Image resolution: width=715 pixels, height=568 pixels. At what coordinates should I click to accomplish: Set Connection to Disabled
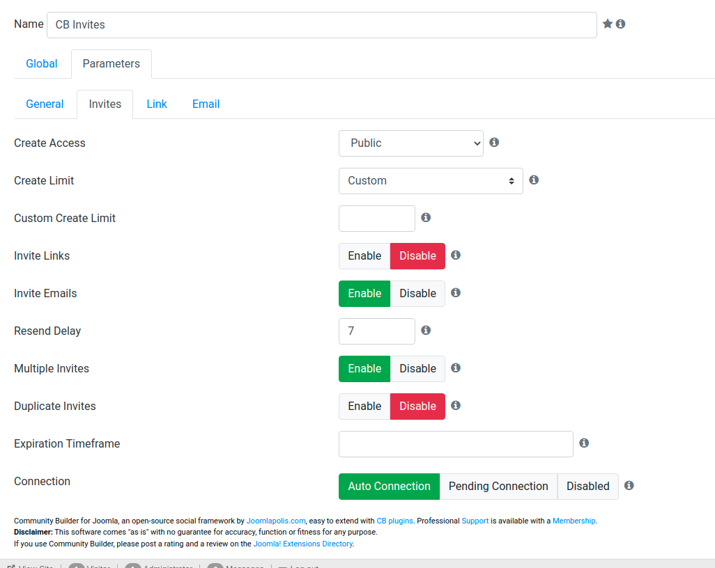point(587,487)
